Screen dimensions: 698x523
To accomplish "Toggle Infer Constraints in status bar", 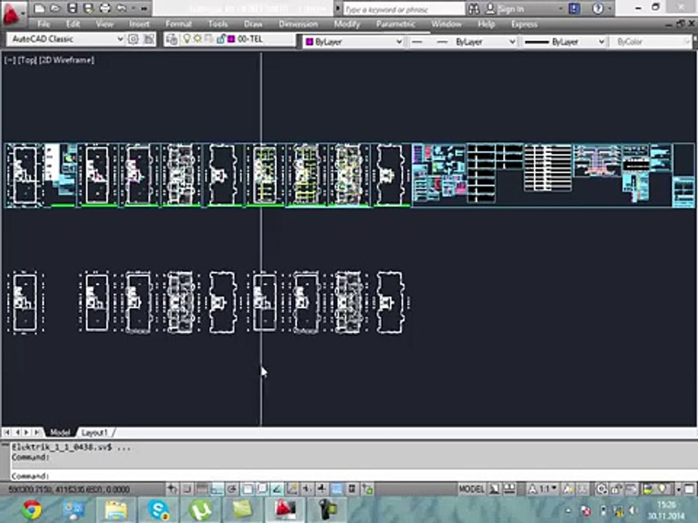I will click(172, 489).
